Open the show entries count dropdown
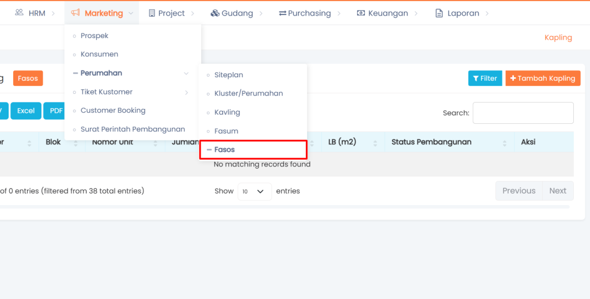 click(x=254, y=191)
